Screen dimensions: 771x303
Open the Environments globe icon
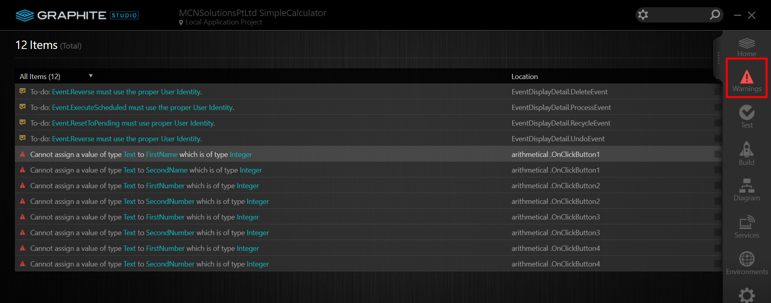(x=746, y=262)
